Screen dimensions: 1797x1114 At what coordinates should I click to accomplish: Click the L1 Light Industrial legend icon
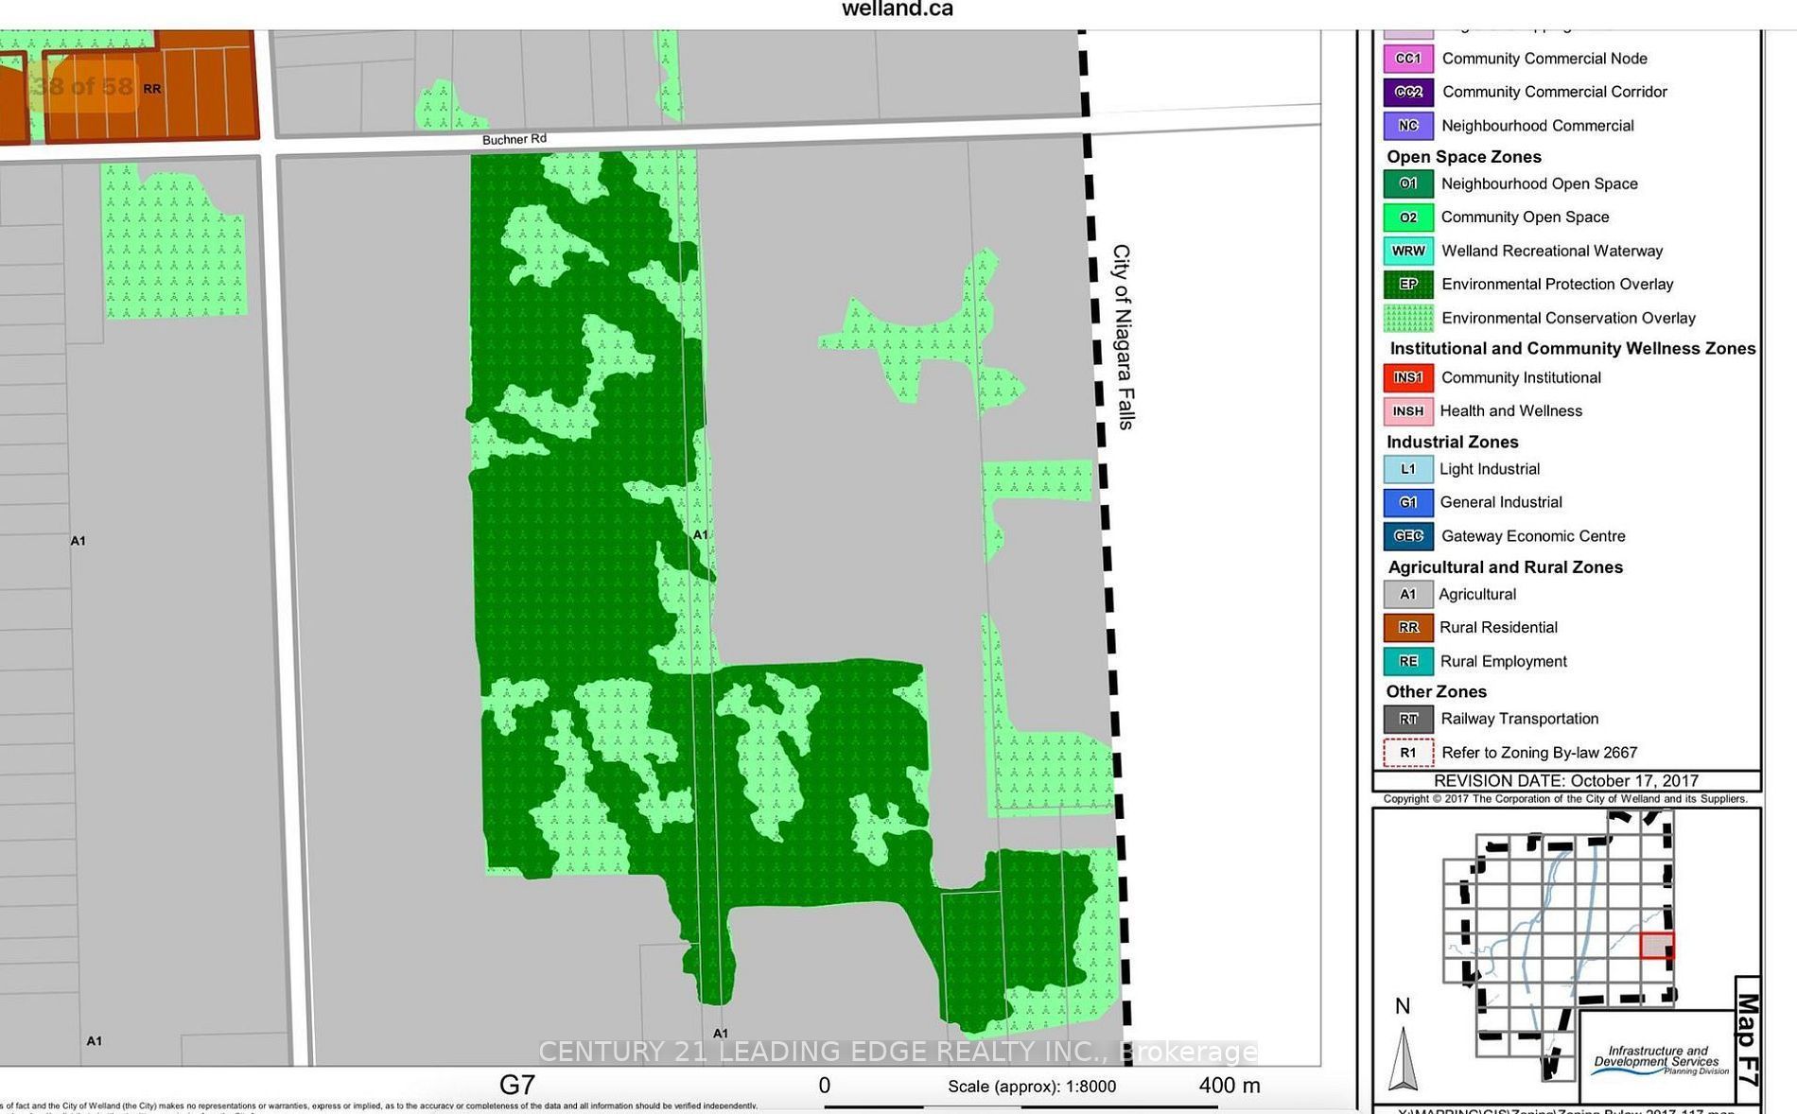pos(1408,469)
